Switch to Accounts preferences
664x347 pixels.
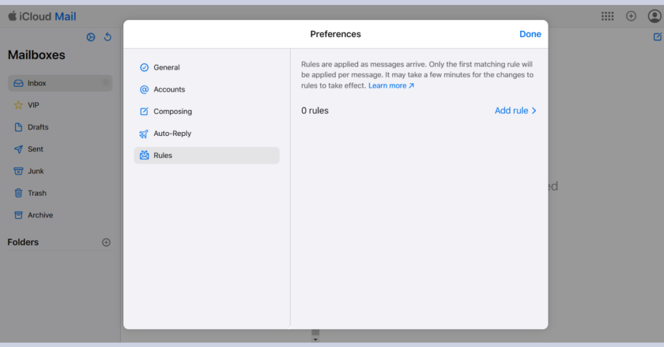pyautogui.click(x=169, y=89)
